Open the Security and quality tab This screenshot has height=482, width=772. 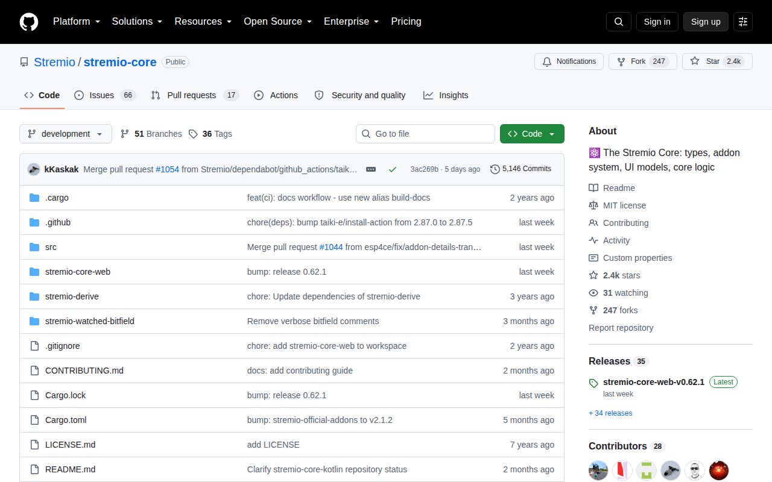360,95
